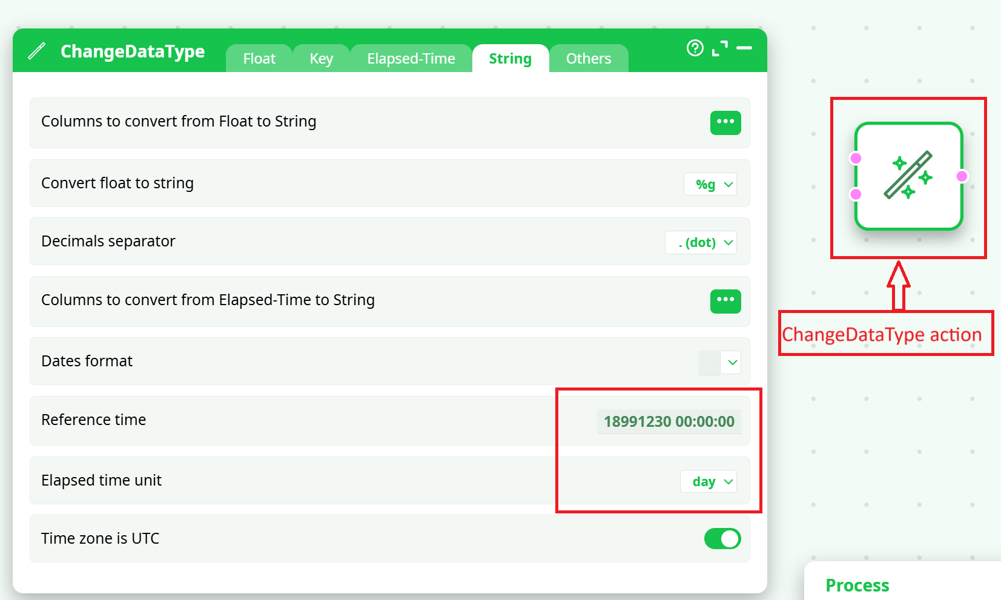Viewport: 1001px width, 600px height.
Task: Collapse the ChangeDataType panel with dash icon
Action: click(744, 48)
